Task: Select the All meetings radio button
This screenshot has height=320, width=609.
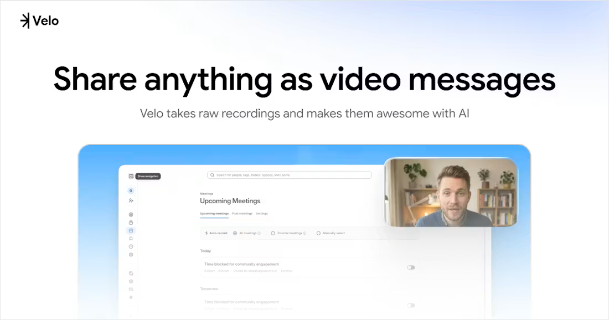Action: pyautogui.click(x=235, y=234)
